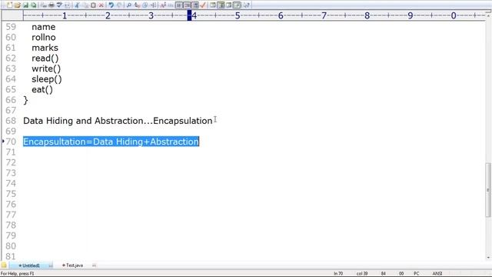Switch to the Untitled1 document tab
492x277 pixels.
[x=31, y=265]
